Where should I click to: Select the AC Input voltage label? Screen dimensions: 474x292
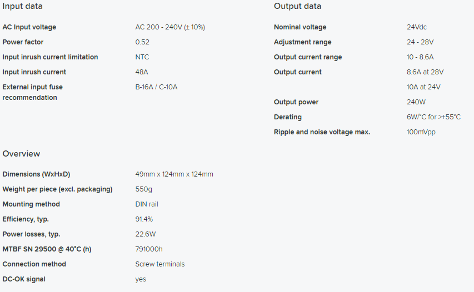coord(29,27)
